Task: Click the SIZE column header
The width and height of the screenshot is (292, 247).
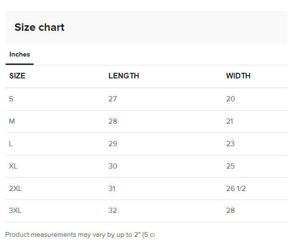Action: coord(17,76)
